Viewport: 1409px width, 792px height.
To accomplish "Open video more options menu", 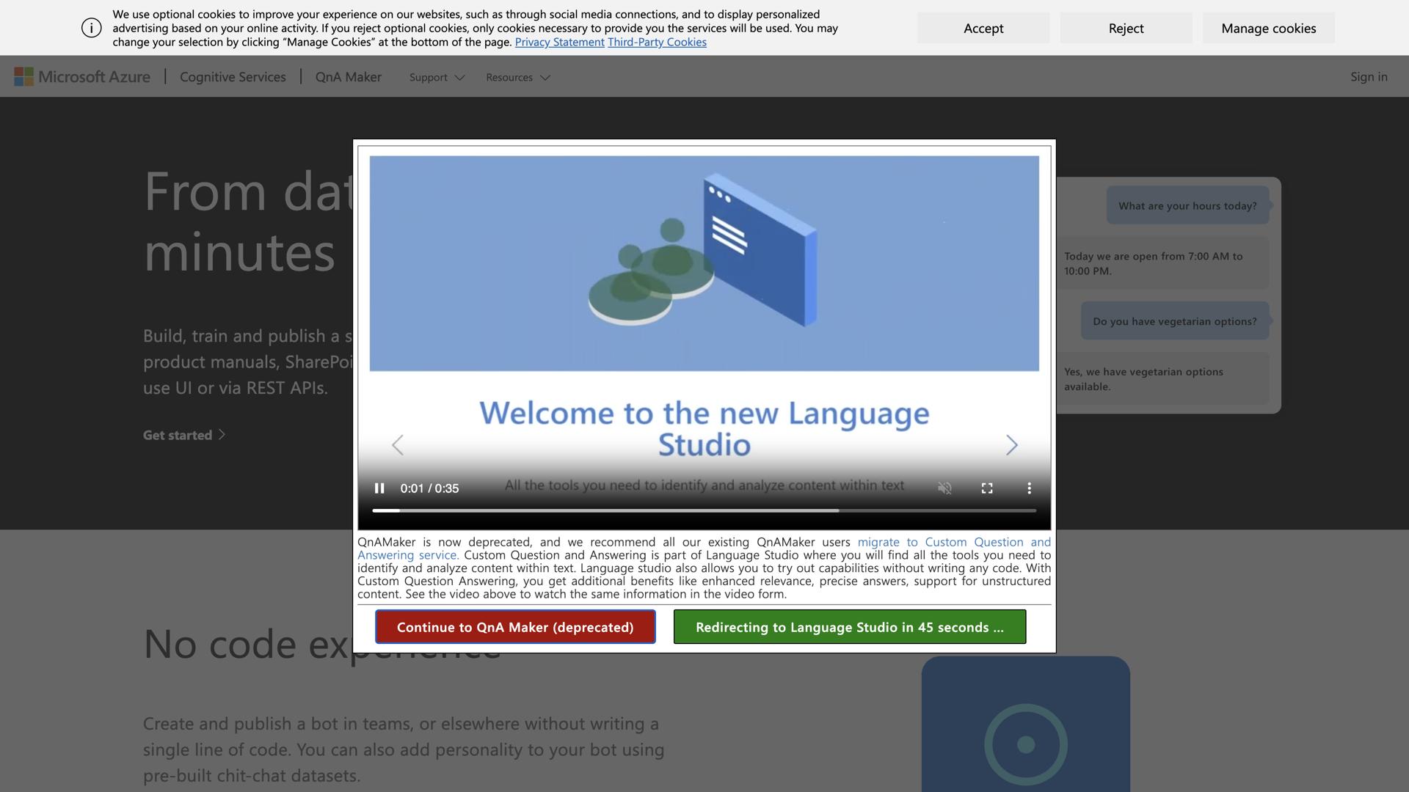I will (1029, 488).
